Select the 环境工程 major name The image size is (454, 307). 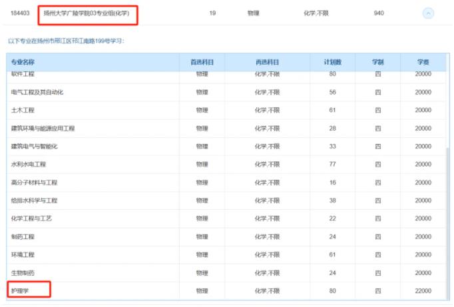[x=23, y=255]
